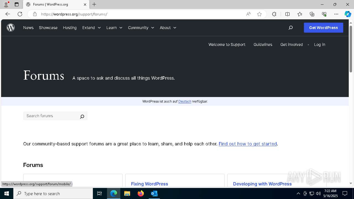Click the Get WordPress button
This screenshot has width=354, height=199.
[x=324, y=28]
